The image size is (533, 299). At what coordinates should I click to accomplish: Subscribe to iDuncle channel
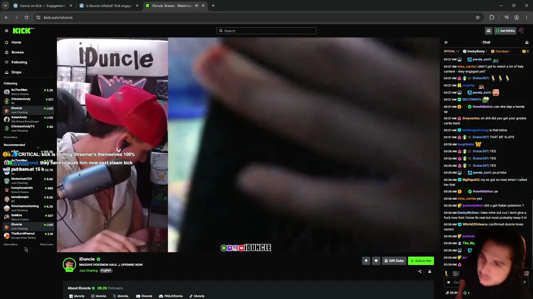(421, 261)
